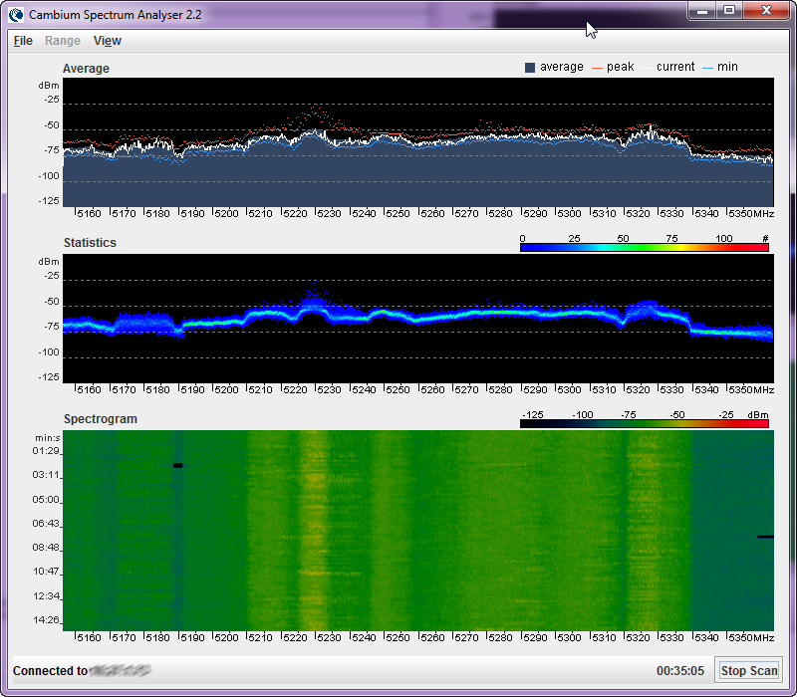The width and height of the screenshot is (797, 697).
Task: Click the Spectrogram dBm color scale bar
Action: [x=645, y=424]
